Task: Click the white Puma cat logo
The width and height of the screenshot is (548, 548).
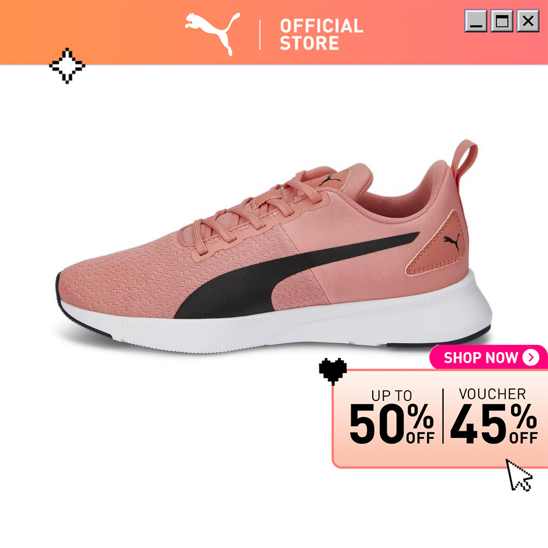Action: coord(213,33)
